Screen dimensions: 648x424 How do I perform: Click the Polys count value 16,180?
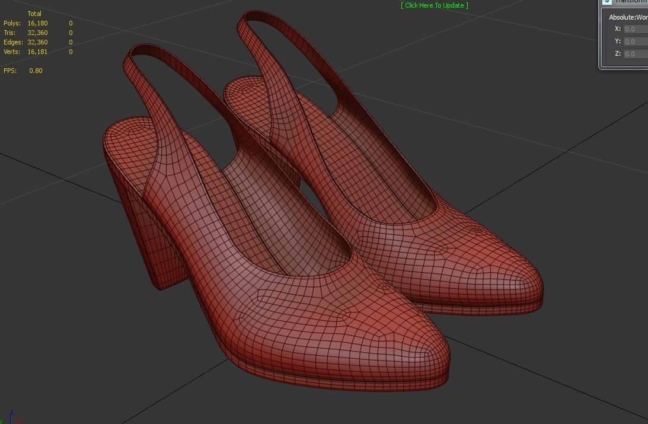click(37, 23)
